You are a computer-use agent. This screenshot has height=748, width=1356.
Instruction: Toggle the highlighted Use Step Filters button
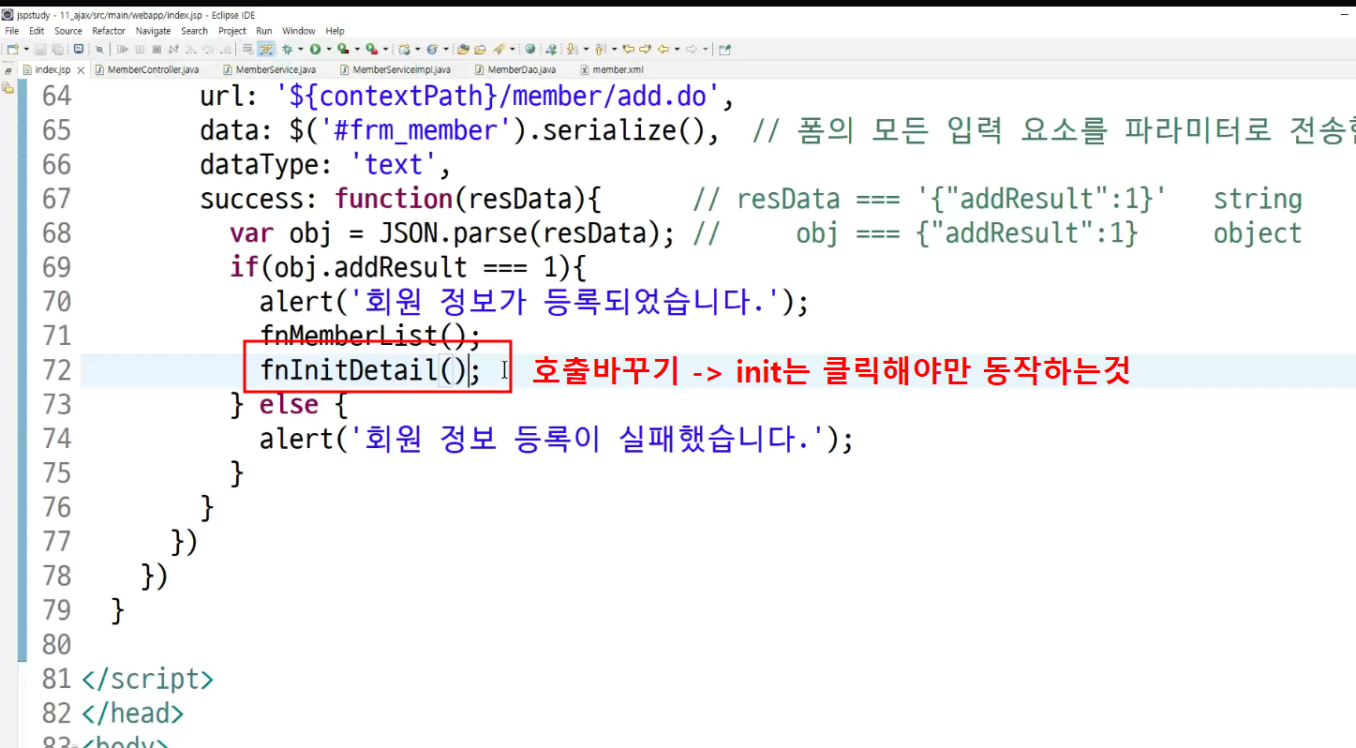(x=266, y=49)
